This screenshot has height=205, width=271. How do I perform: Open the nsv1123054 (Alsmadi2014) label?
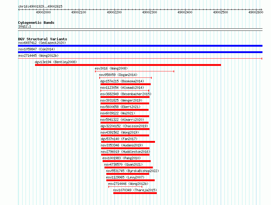pyautogui.click(x=122, y=88)
